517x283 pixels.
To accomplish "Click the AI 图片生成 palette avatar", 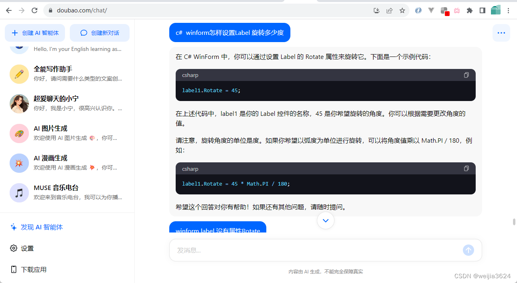I will (19, 133).
